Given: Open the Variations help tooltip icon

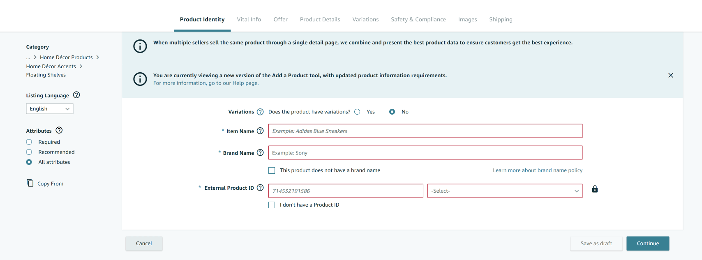Looking at the screenshot, I should 260,112.
